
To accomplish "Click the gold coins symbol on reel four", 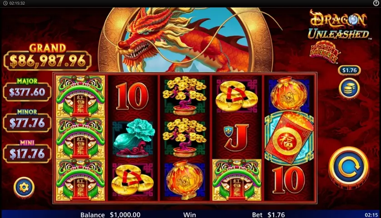I will 236,96.
